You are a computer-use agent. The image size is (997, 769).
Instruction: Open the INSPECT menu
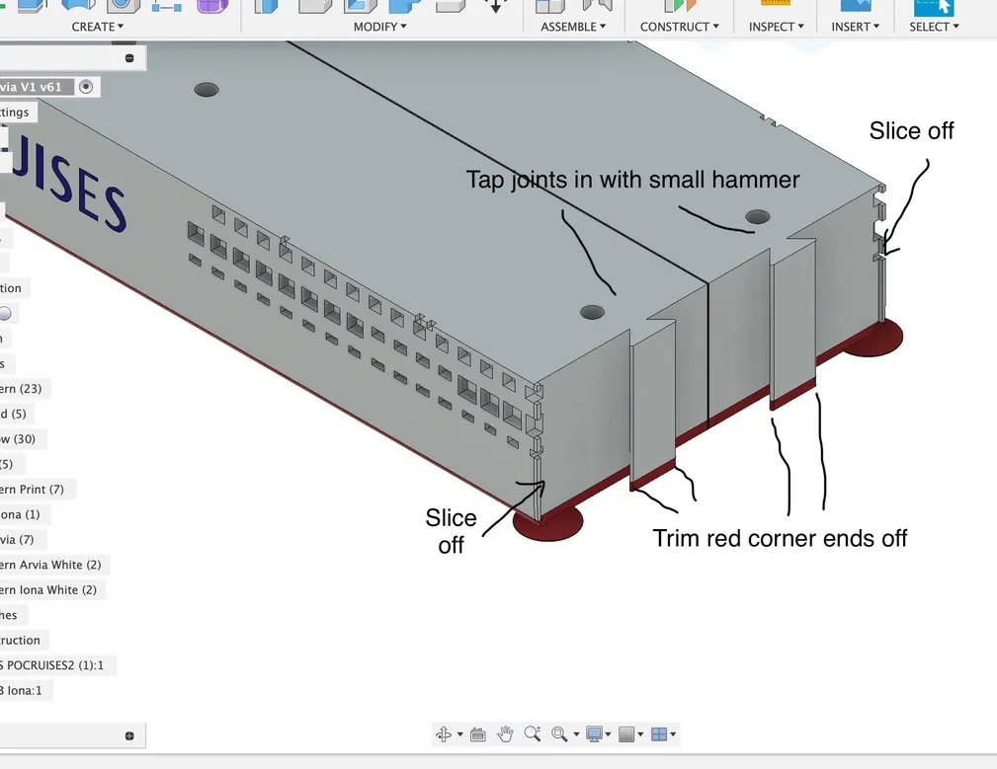tap(776, 27)
